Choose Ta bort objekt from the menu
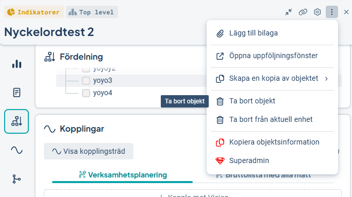Viewport: 352px width, 197px height. [272, 101]
